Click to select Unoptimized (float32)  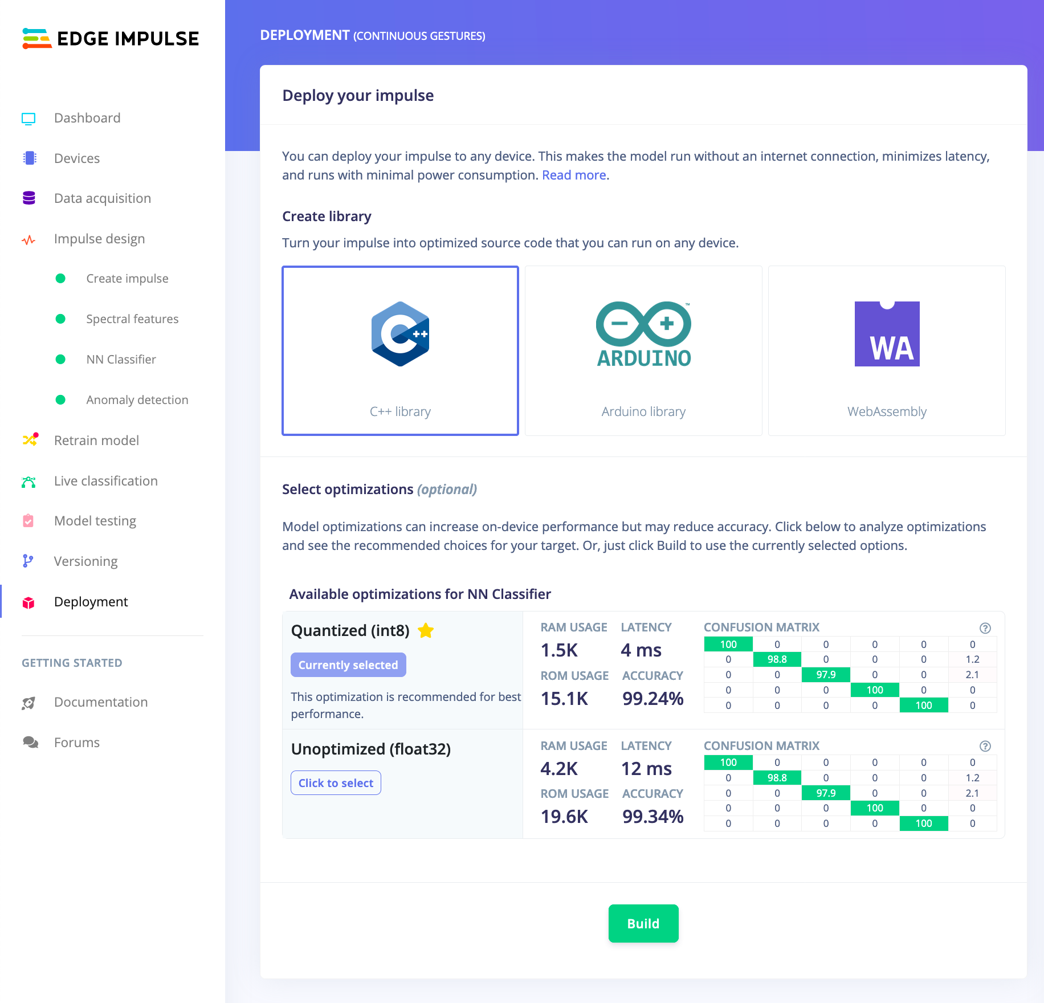(336, 783)
